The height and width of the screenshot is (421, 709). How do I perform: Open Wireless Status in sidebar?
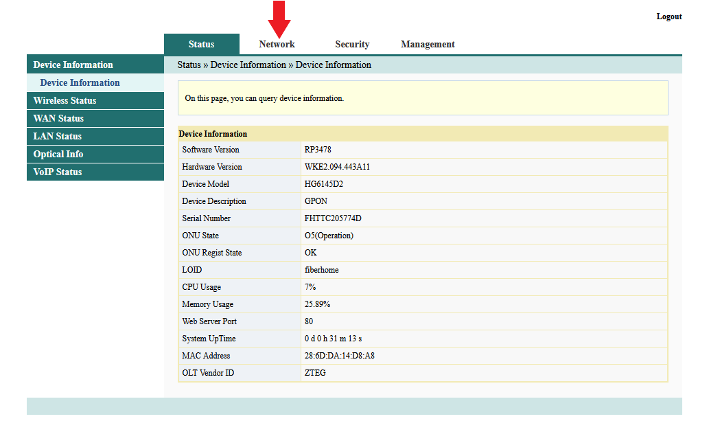point(95,100)
